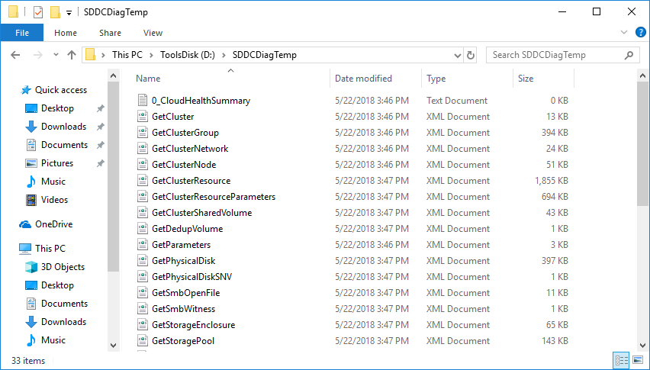Screen dimensions: 650x370
Task: Open the Recent locations dropdown arrow
Action: point(56,55)
